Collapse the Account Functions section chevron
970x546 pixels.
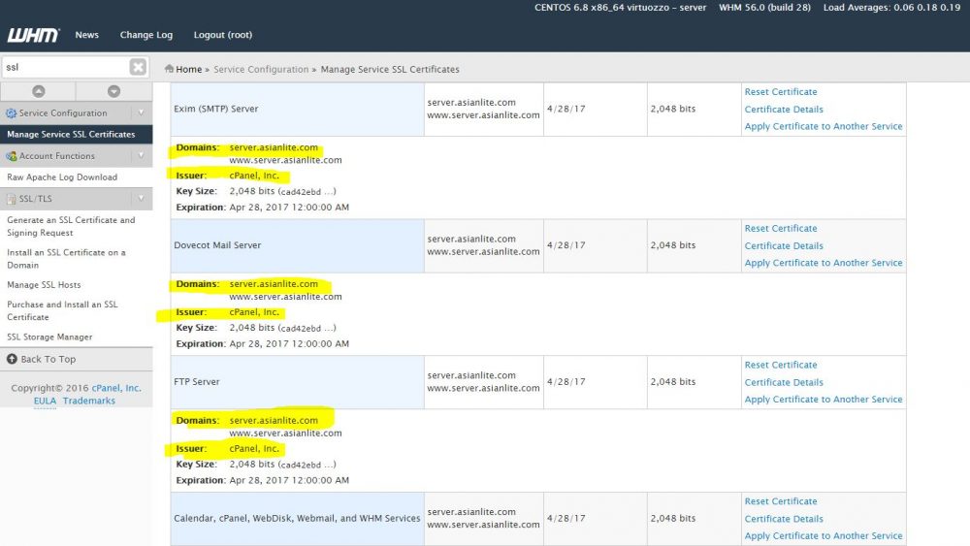pos(141,156)
